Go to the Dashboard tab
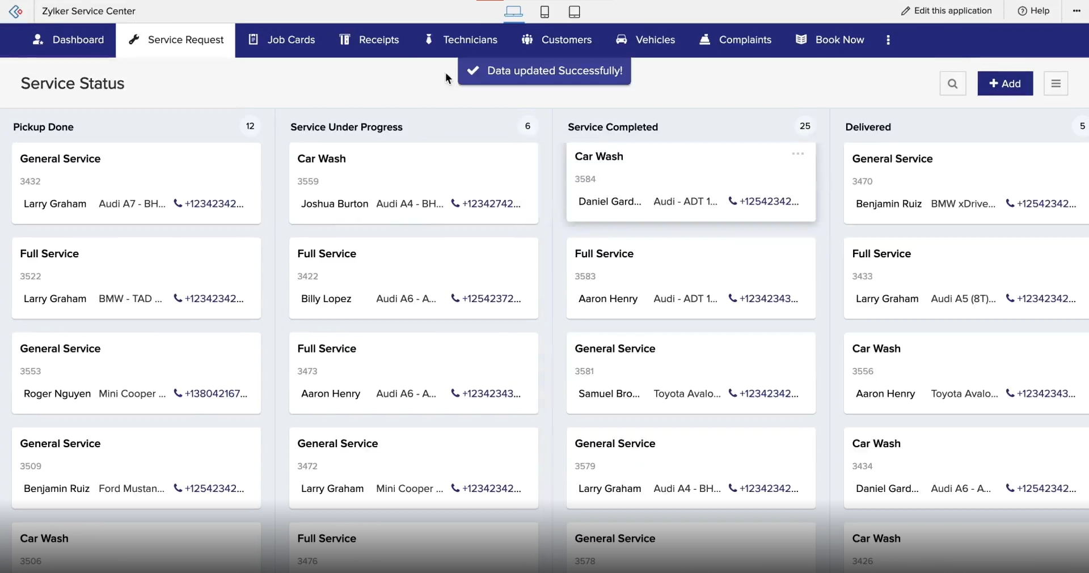The height and width of the screenshot is (573, 1089). [x=68, y=40]
